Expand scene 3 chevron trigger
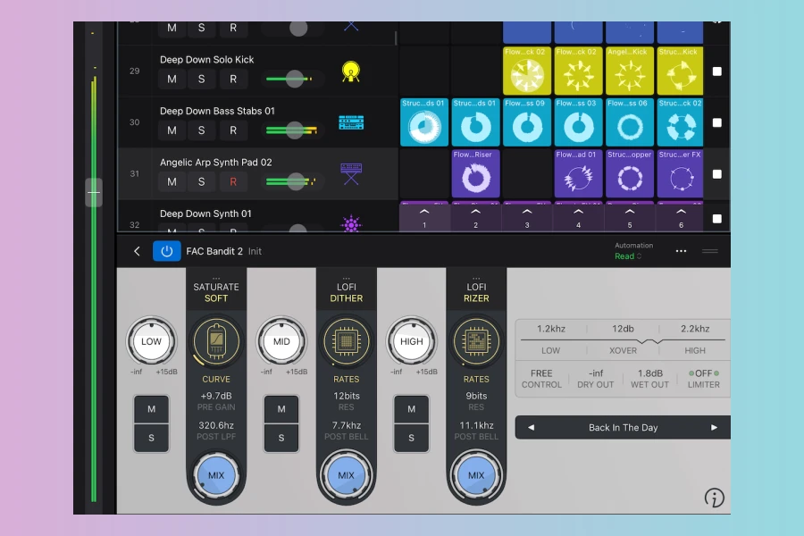This screenshot has width=804, height=536. pyautogui.click(x=527, y=213)
